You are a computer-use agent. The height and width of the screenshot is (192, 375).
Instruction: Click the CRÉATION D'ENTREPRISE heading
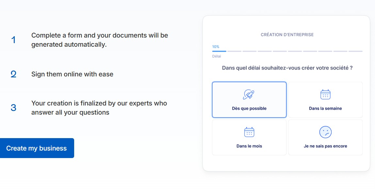287,35
